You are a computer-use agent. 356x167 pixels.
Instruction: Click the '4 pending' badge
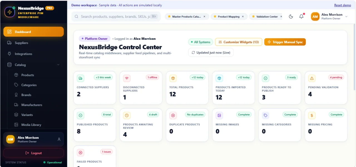click(336, 77)
